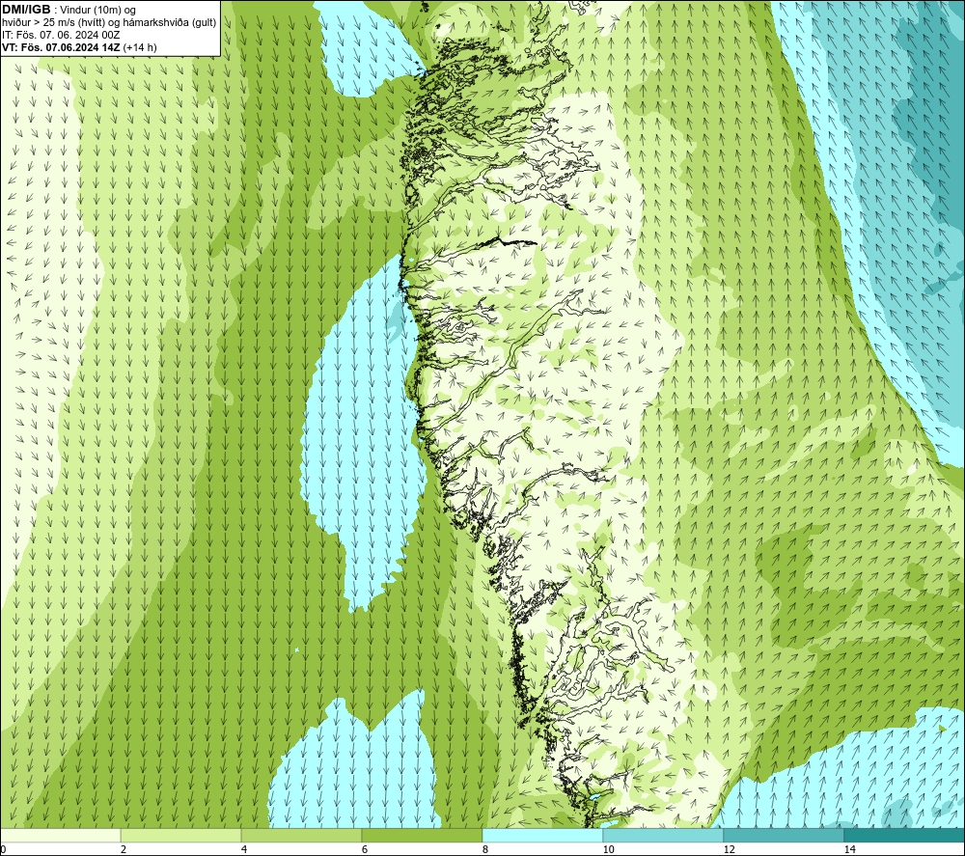Click the "10" scale label

click(608, 849)
